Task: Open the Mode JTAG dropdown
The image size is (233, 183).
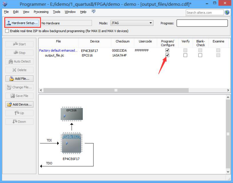Action: point(131,23)
